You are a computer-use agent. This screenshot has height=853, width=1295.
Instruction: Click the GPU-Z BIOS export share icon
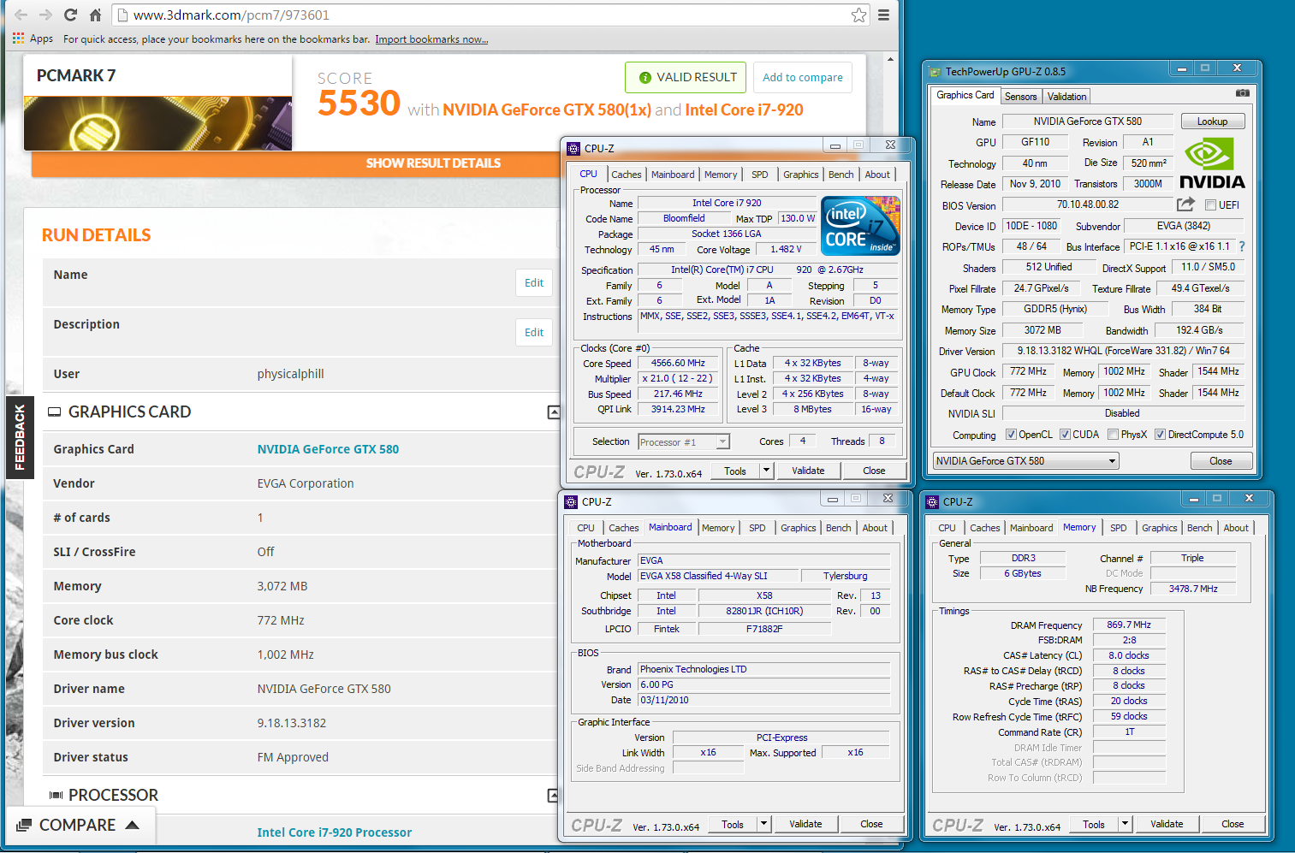[x=1185, y=204]
